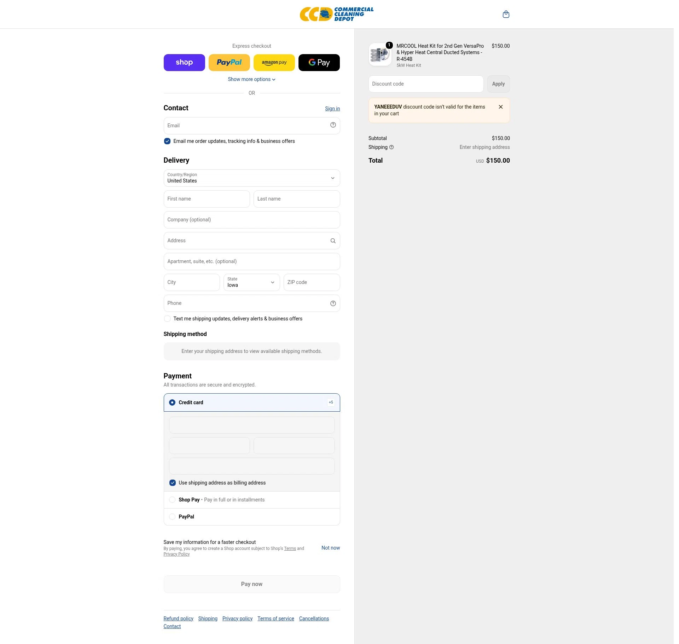The width and height of the screenshot is (679, 644).
Task: Click the shipping info question icon
Action: tap(391, 147)
